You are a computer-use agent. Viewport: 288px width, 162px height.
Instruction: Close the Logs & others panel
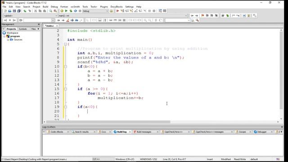point(282,127)
